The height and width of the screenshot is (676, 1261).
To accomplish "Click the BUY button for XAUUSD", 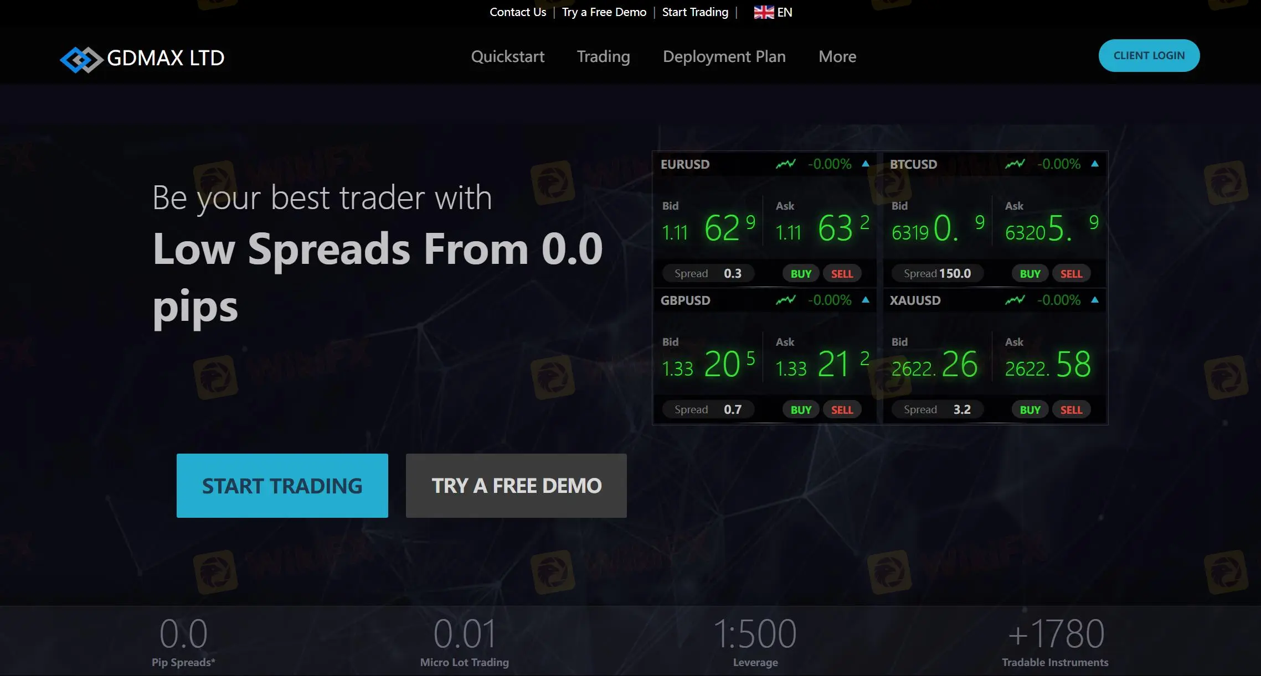I will click(1030, 409).
